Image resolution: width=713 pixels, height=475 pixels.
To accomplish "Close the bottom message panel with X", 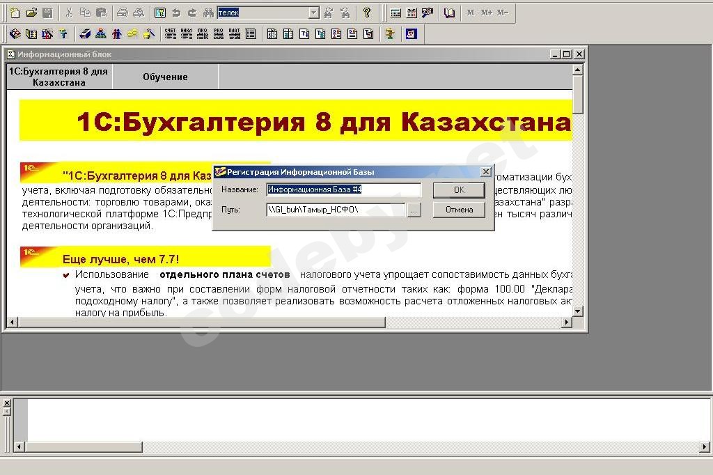I will click(7, 403).
